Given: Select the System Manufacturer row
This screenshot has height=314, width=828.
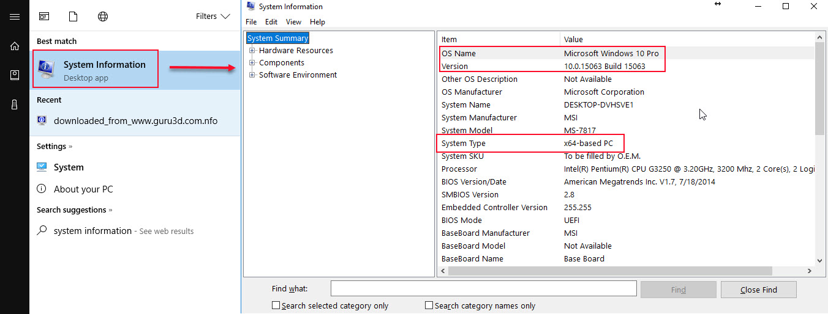Looking at the screenshot, I should (627, 117).
